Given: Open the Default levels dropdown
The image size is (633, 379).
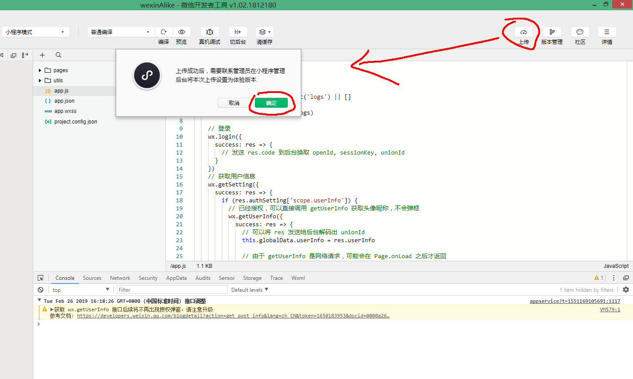Looking at the screenshot, I should pos(250,290).
